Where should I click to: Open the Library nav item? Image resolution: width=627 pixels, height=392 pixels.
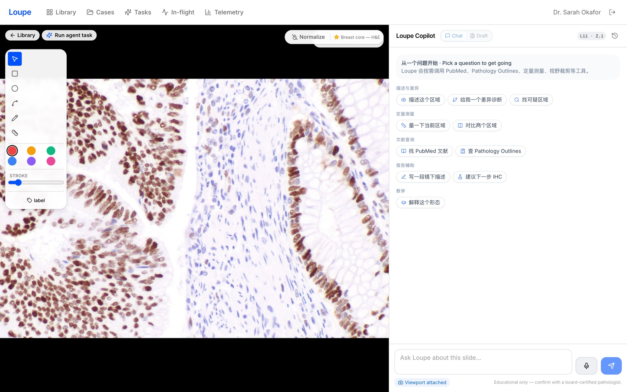pyautogui.click(x=61, y=12)
